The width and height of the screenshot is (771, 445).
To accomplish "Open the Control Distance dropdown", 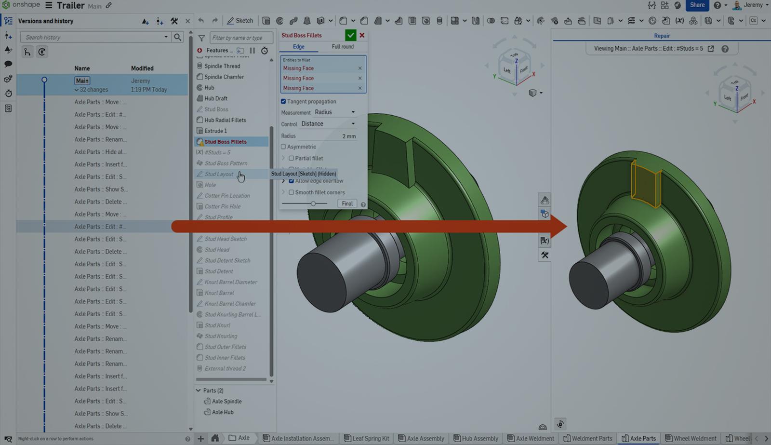I will [x=328, y=123].
